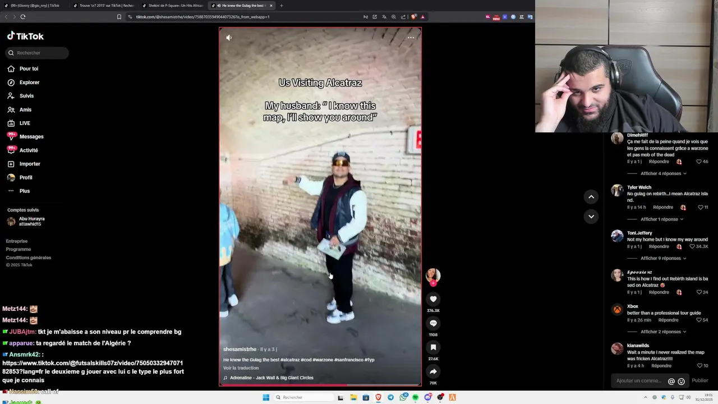Click Voir la traduction under the caption
718x404 pixels.
pos(241,368)
